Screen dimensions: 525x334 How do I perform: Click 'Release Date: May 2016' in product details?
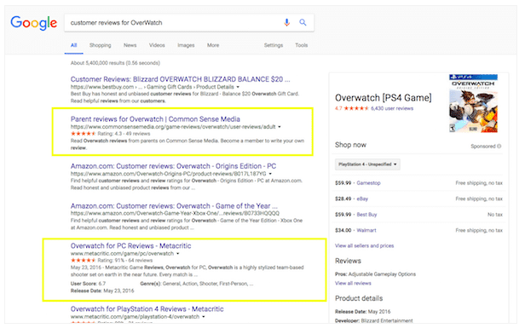coord(362,312)
